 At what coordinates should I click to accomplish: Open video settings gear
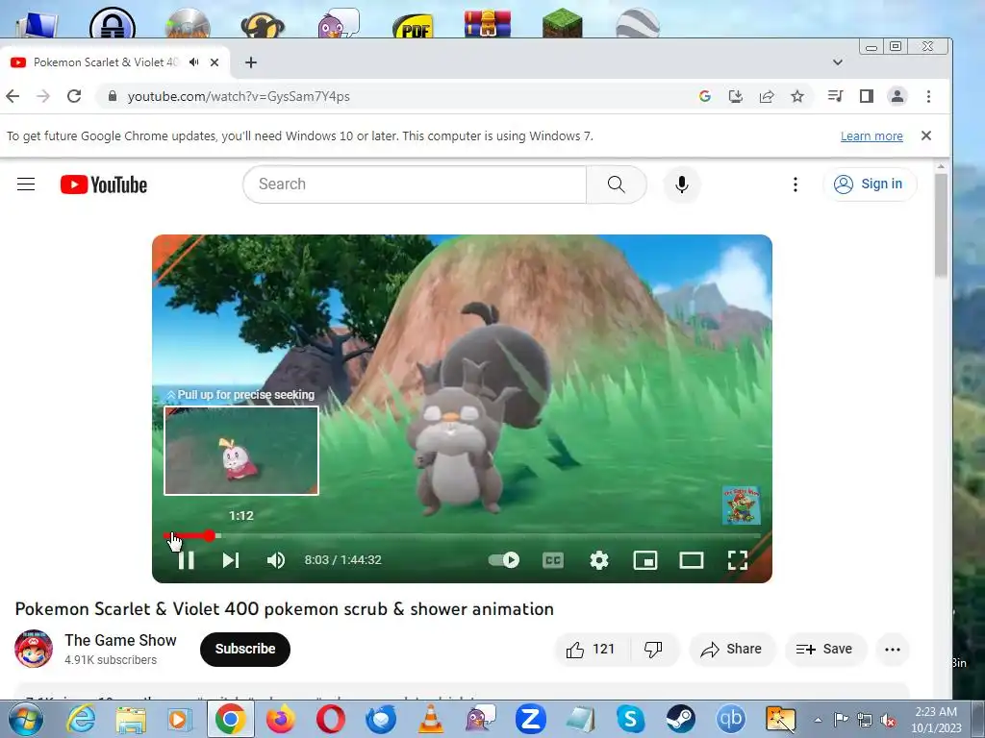[x=598, y=560]
